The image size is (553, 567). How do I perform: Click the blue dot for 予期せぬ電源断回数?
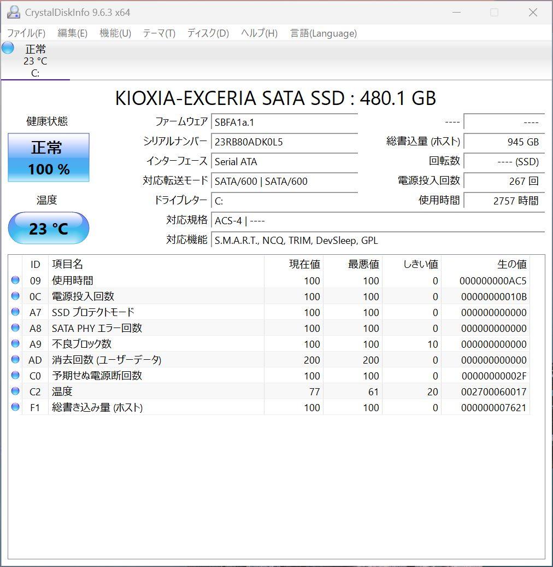[x=15, y=376]
